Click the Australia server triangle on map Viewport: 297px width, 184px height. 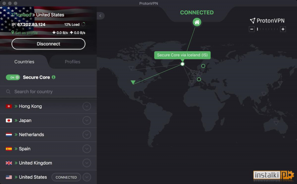276,123
